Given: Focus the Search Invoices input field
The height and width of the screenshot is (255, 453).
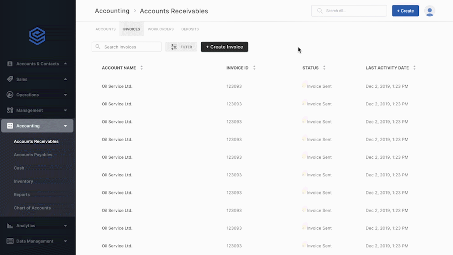Looking at the screenshot, I should (x=131, y=47).
